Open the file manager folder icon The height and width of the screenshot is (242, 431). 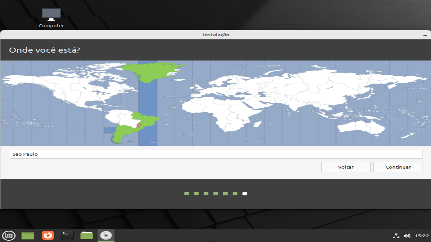(x=86, y=235)
